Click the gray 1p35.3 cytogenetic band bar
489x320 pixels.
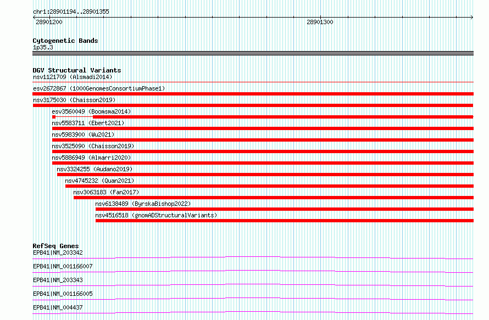click(253, 53)
